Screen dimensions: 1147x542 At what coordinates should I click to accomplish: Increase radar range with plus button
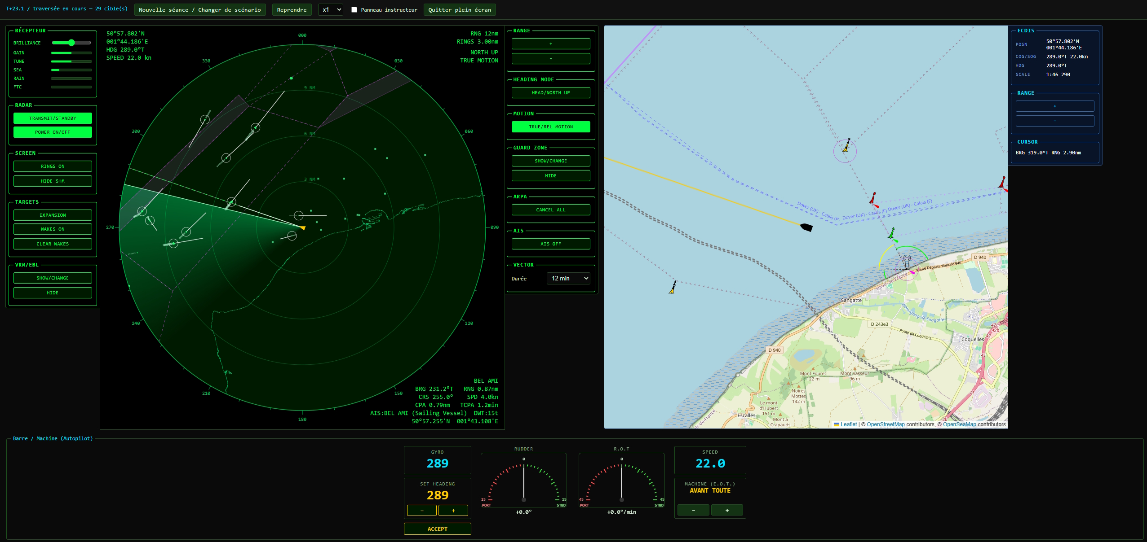(x=551, y=44)
